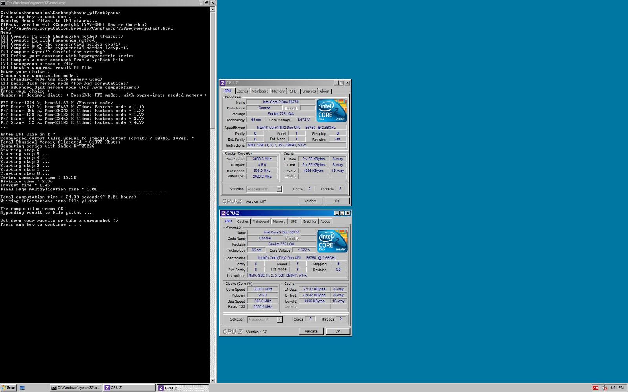The height and width of the screenshot is (392, 628).
Task: Click the Code Name Conroe field in lower CPU-Z
Action: (265, 238)
